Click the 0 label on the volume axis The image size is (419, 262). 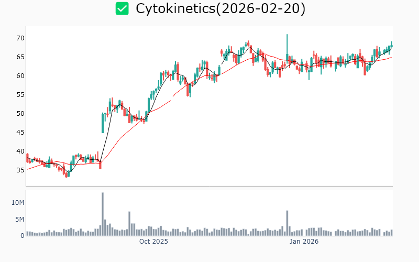tap(22, 235)
